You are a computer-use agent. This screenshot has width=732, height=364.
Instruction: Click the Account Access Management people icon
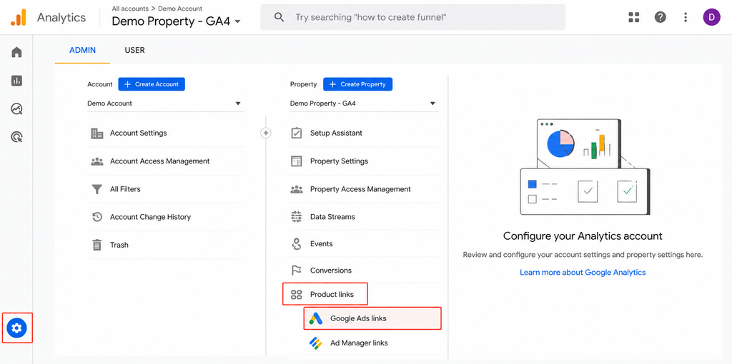[x=97, y=161]
